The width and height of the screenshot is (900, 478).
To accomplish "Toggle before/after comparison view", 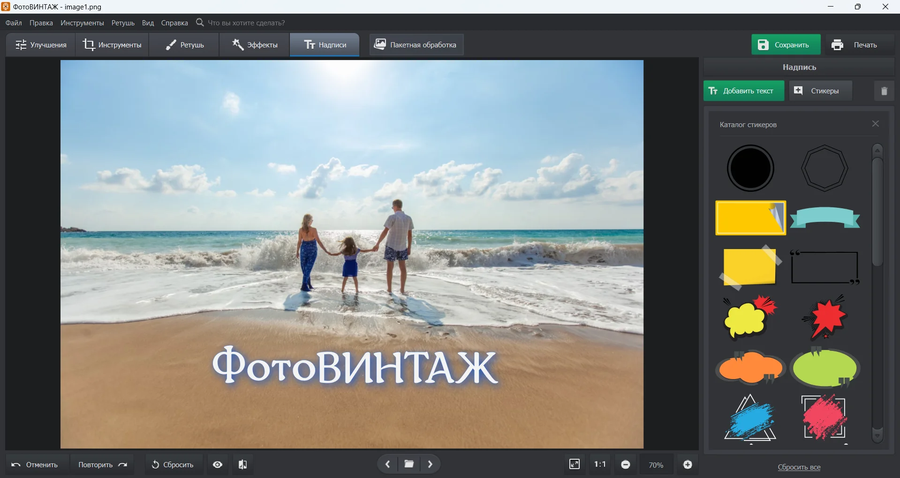I will (242, 464).
